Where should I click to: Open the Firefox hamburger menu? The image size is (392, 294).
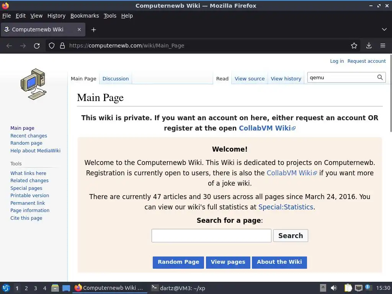383,46
